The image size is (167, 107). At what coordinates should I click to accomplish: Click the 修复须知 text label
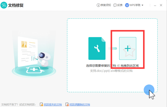click(x=106, y=5)
